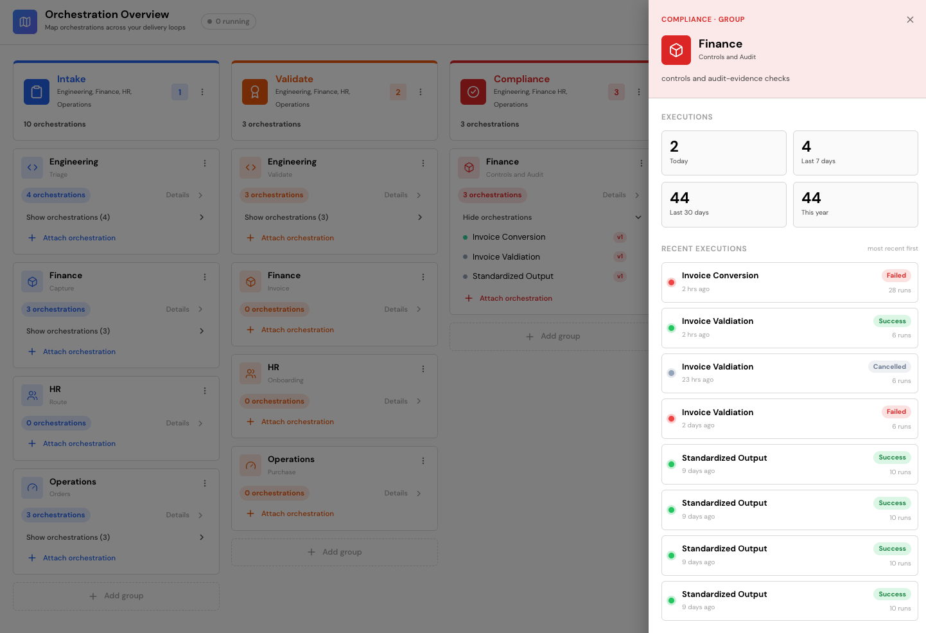Viewport: 926px width, 633px height.
Task: Close the Finance details panel
Action: pos(910,20)
